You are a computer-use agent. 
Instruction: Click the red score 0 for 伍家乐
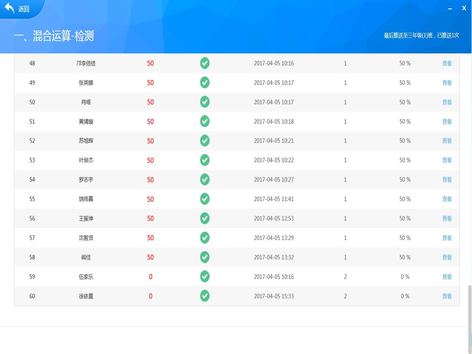point(150,277)
